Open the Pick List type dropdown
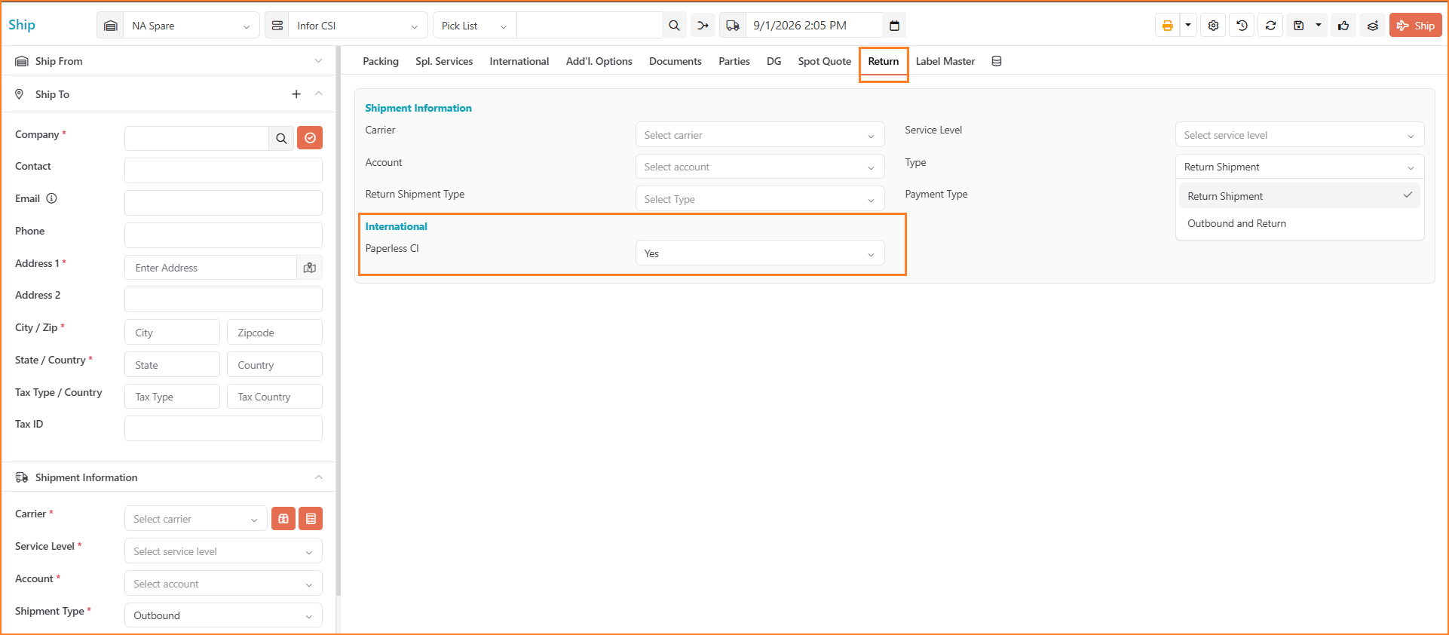Image resolution: width=1449 pixels, height=635 pixels. click(475, 26)
